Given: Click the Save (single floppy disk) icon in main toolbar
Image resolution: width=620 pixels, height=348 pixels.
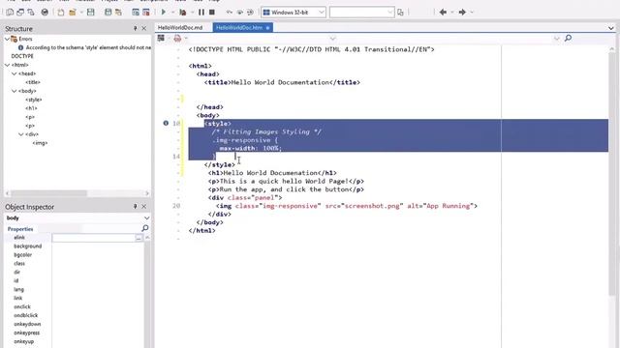Looking at the screenshot, I should coord(90,13).
